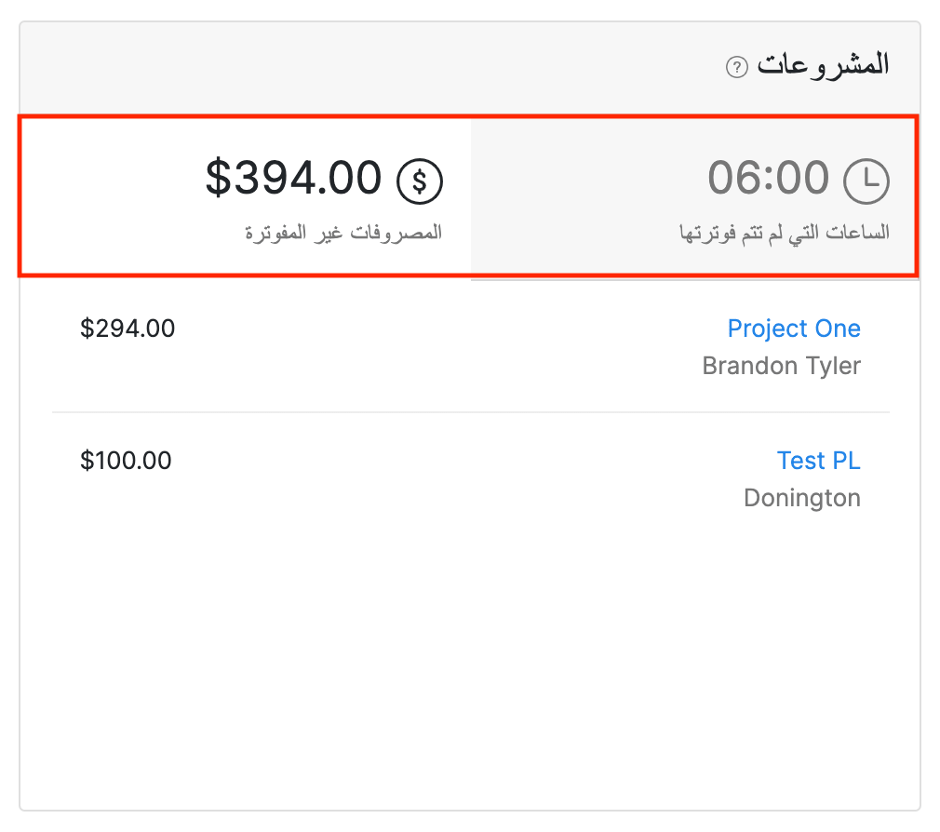This screenshot has width=940, height=832.
Task: Click the widget header bar background
Action: 372,67
